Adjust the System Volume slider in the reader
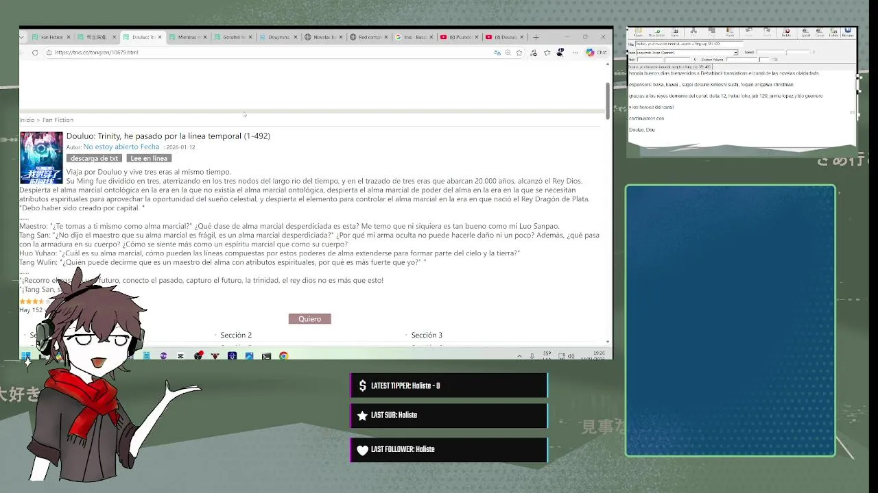Screen dimensions: 878x493 pos(748,60)
